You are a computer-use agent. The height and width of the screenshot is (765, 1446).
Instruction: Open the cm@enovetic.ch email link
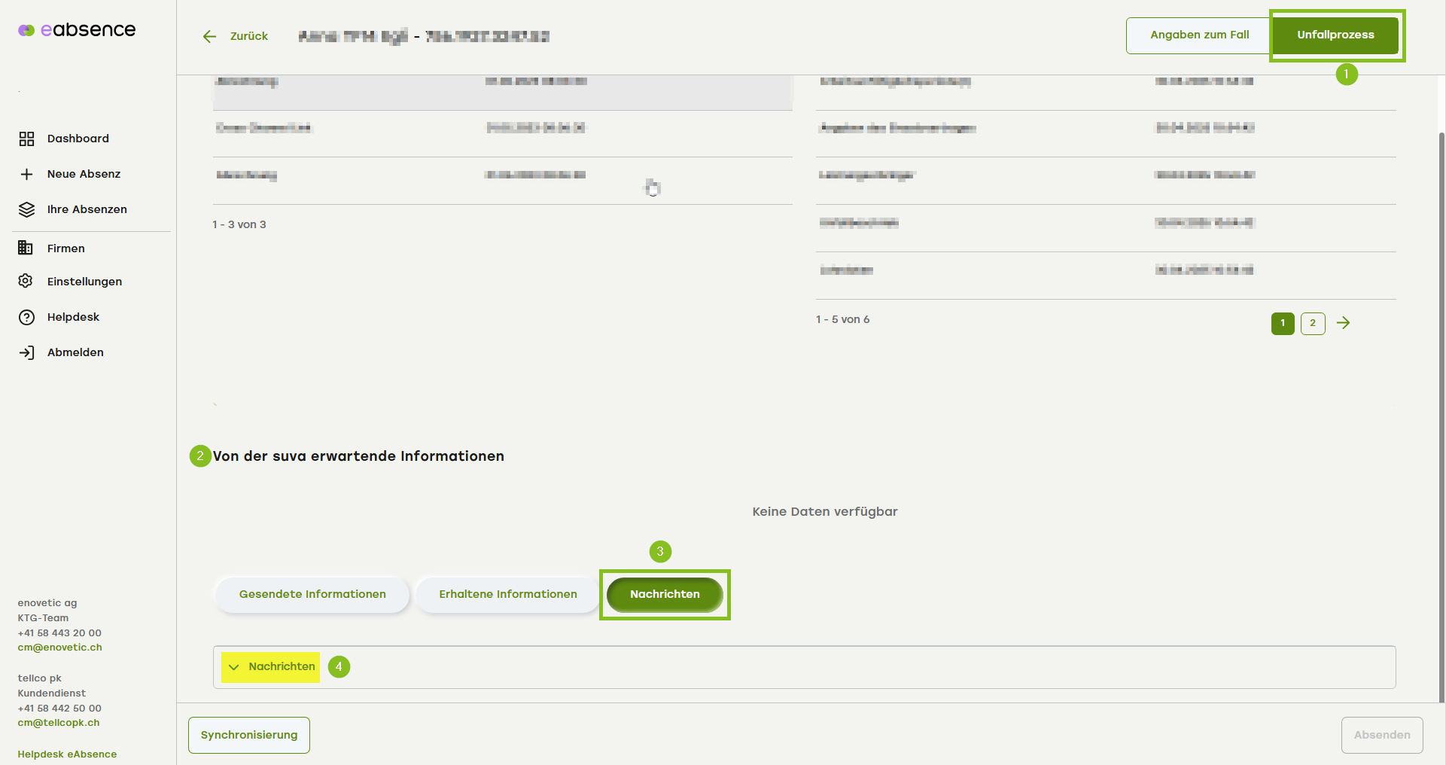[x=59, y=648]
